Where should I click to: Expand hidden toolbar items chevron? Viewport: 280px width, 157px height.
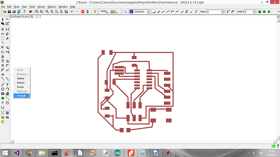(278, 12)
